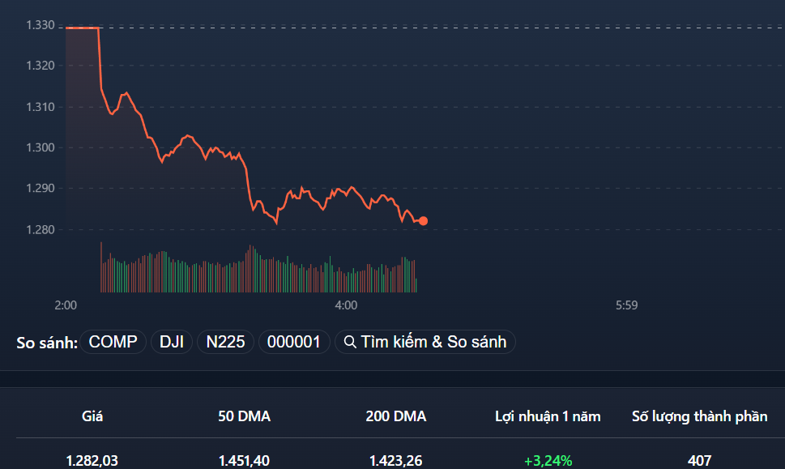Compare with the DJI index
Viewport: 785px width, 469px height.
coord(171,341)
